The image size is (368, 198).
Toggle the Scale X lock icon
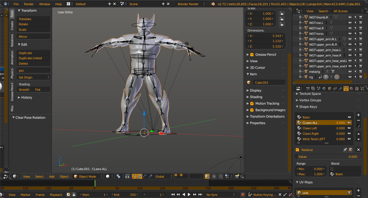281,14
